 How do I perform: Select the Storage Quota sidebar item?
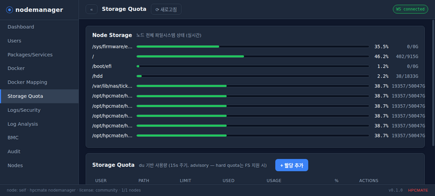click(39, 96)
